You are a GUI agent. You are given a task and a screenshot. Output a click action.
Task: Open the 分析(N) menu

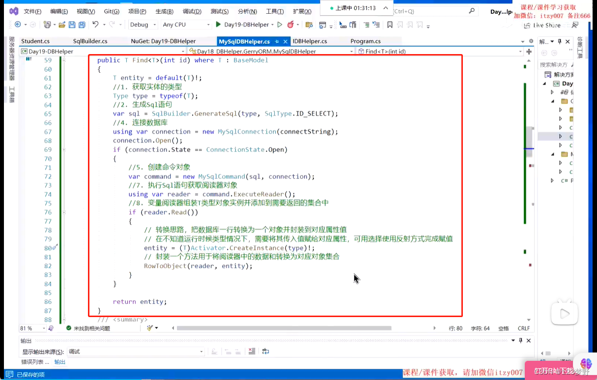pyautogui.click(x=247, y=11)
